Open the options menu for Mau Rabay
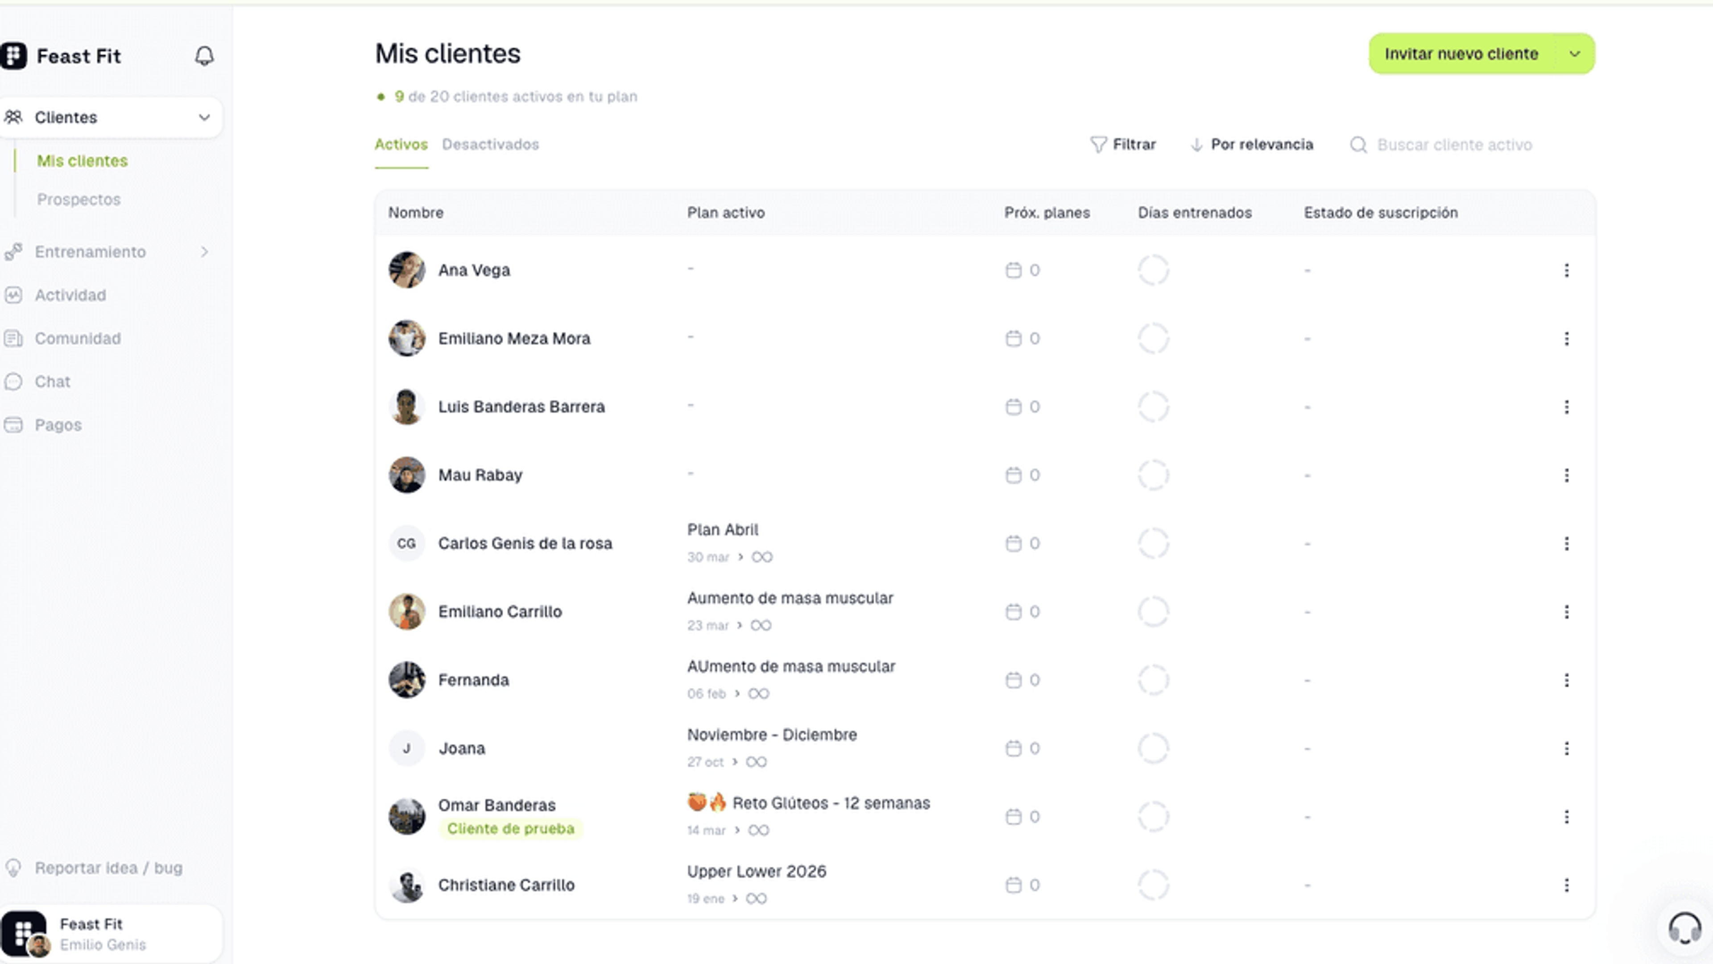This screenshot has height=964, width=1713. [x=1566, y=475]
